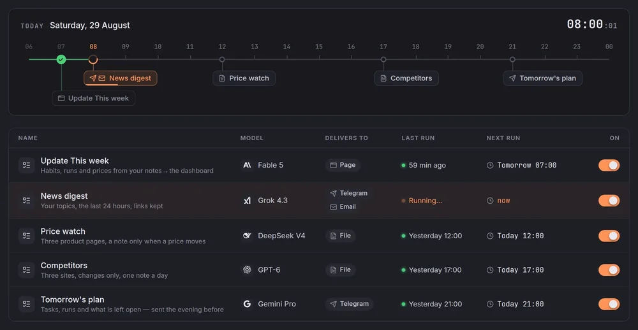Toggle off the News digest switch
The image size is (638, 330).
pyautogui.click(x=609, y=201)
